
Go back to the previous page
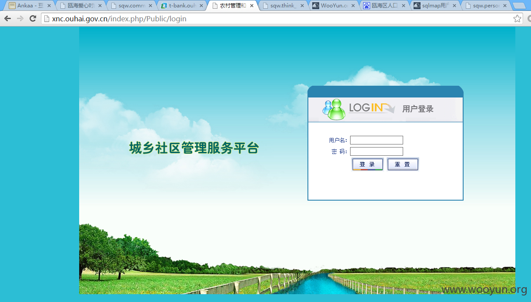click(x=7, y=19)
